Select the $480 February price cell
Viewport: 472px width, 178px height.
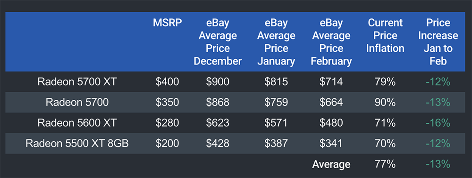click(x=331, y=123)
